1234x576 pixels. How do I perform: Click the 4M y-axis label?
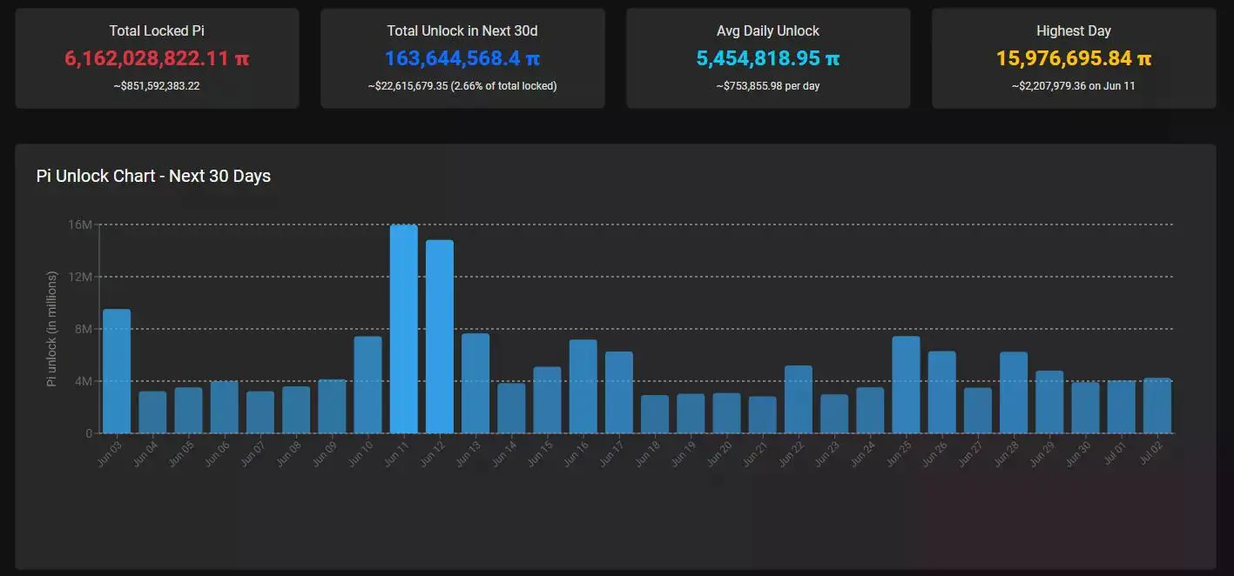tap(84, 381)
